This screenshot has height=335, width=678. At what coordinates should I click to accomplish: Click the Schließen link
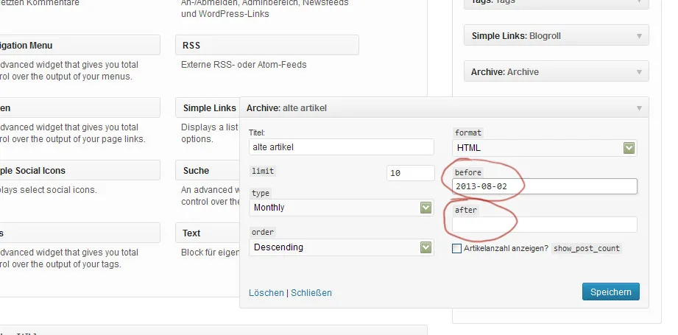point(311,292)
